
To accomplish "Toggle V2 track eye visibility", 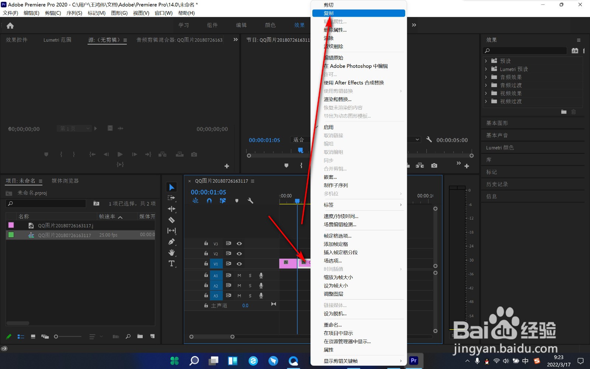I will [x=239, y=254].
